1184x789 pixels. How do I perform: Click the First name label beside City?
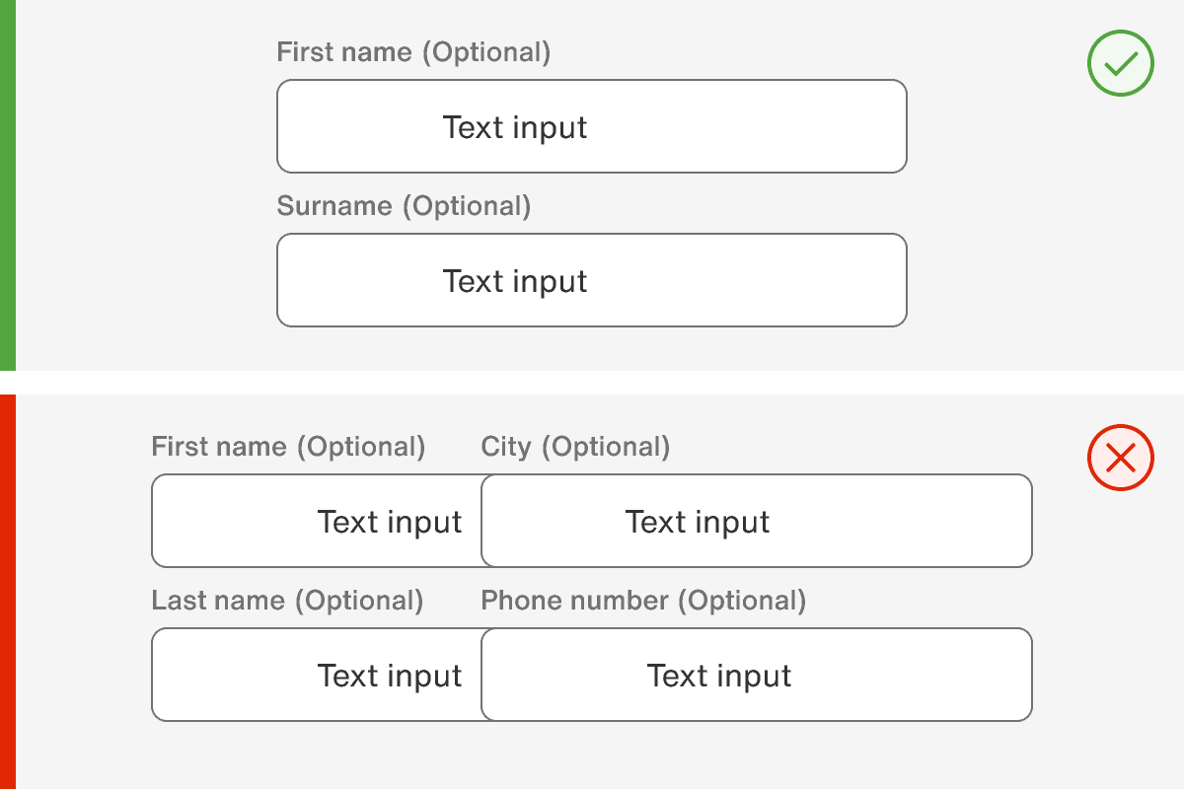pyautogui.click(x=288, y=447)
